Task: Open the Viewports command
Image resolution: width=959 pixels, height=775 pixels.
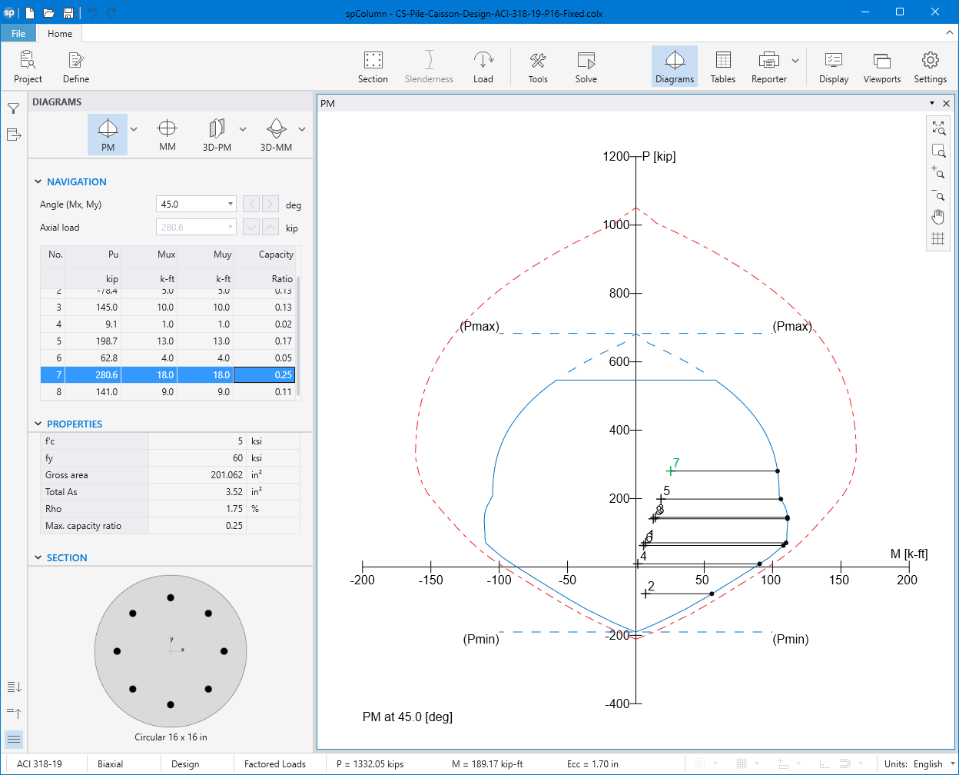Action: pyautogui.click(x=882, y=67)
